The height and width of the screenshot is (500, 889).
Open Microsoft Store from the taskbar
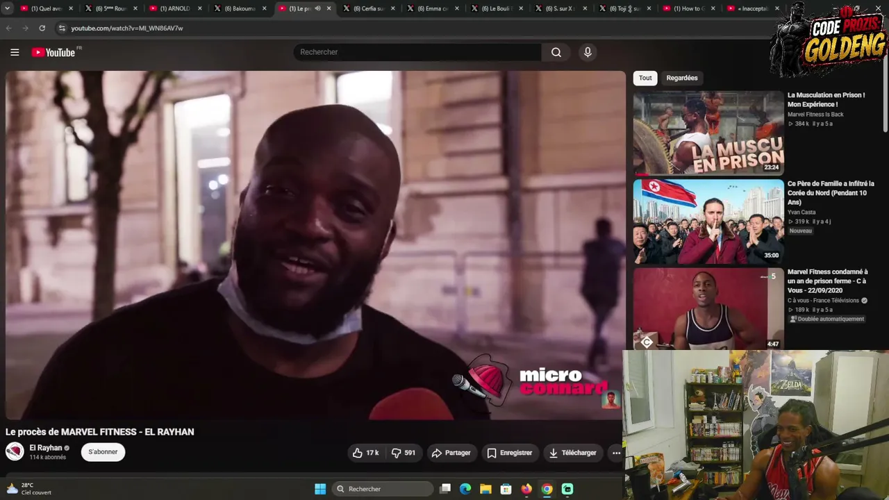[x=506, y=489]
